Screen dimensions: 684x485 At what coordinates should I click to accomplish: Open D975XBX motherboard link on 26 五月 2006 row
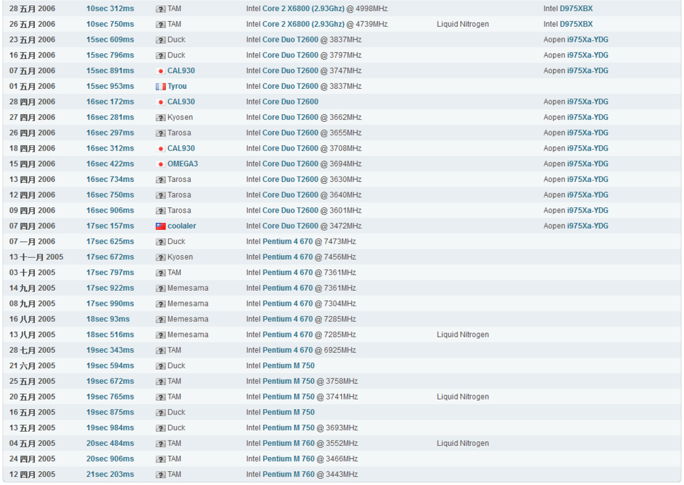[x=576, y=24]
